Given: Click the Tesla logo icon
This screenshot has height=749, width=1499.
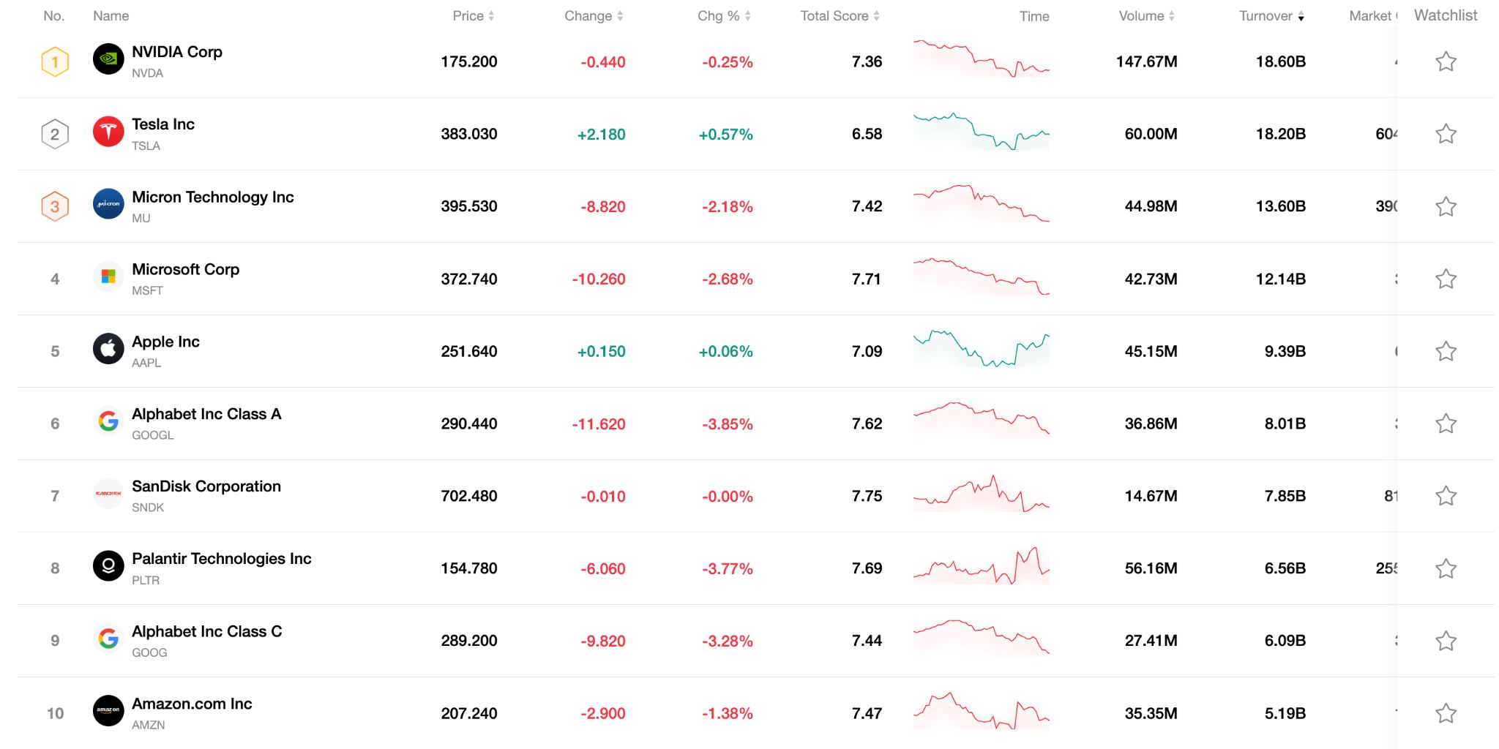Looking at the screenshot, I should click(x=108, y=133).
